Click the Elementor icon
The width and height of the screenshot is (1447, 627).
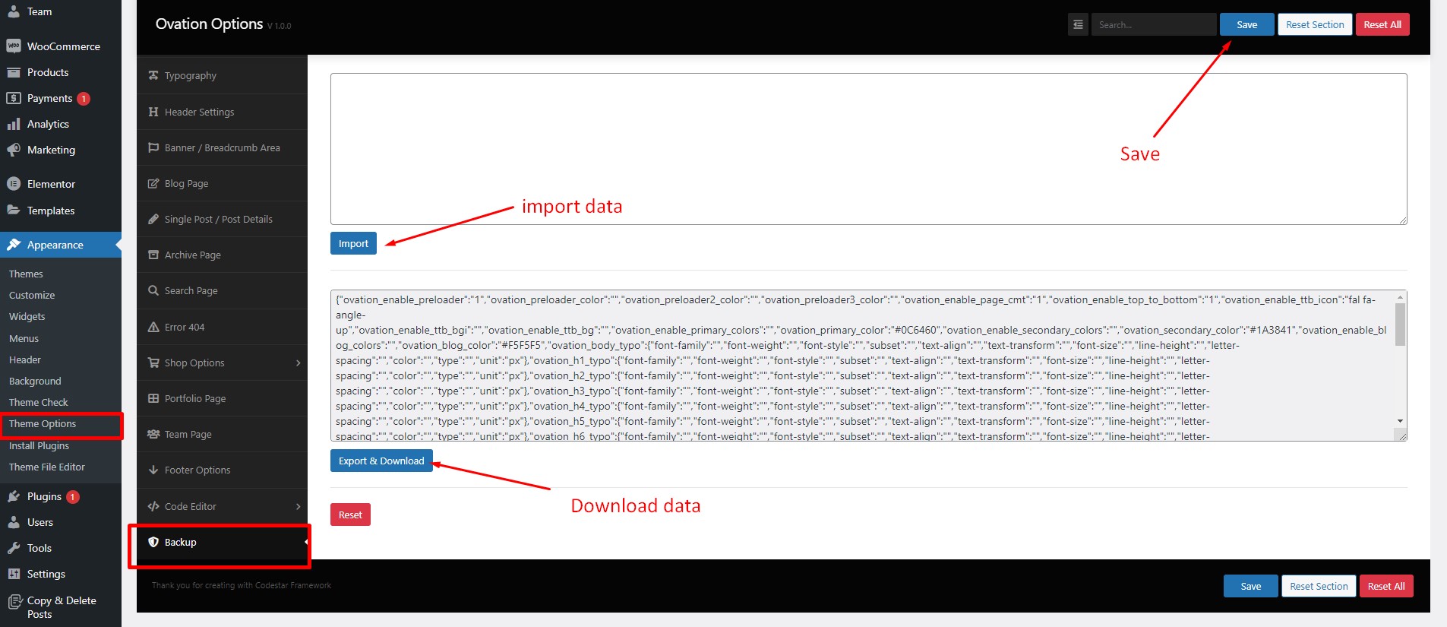click(x=14, y=184)
